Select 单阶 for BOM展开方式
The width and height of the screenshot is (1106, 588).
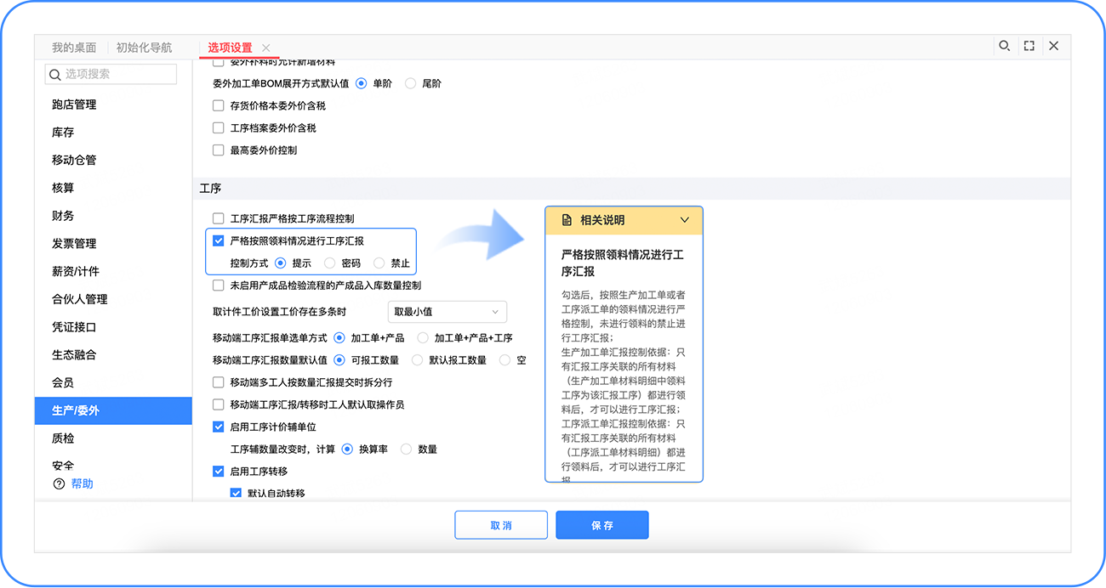[361, 83]
